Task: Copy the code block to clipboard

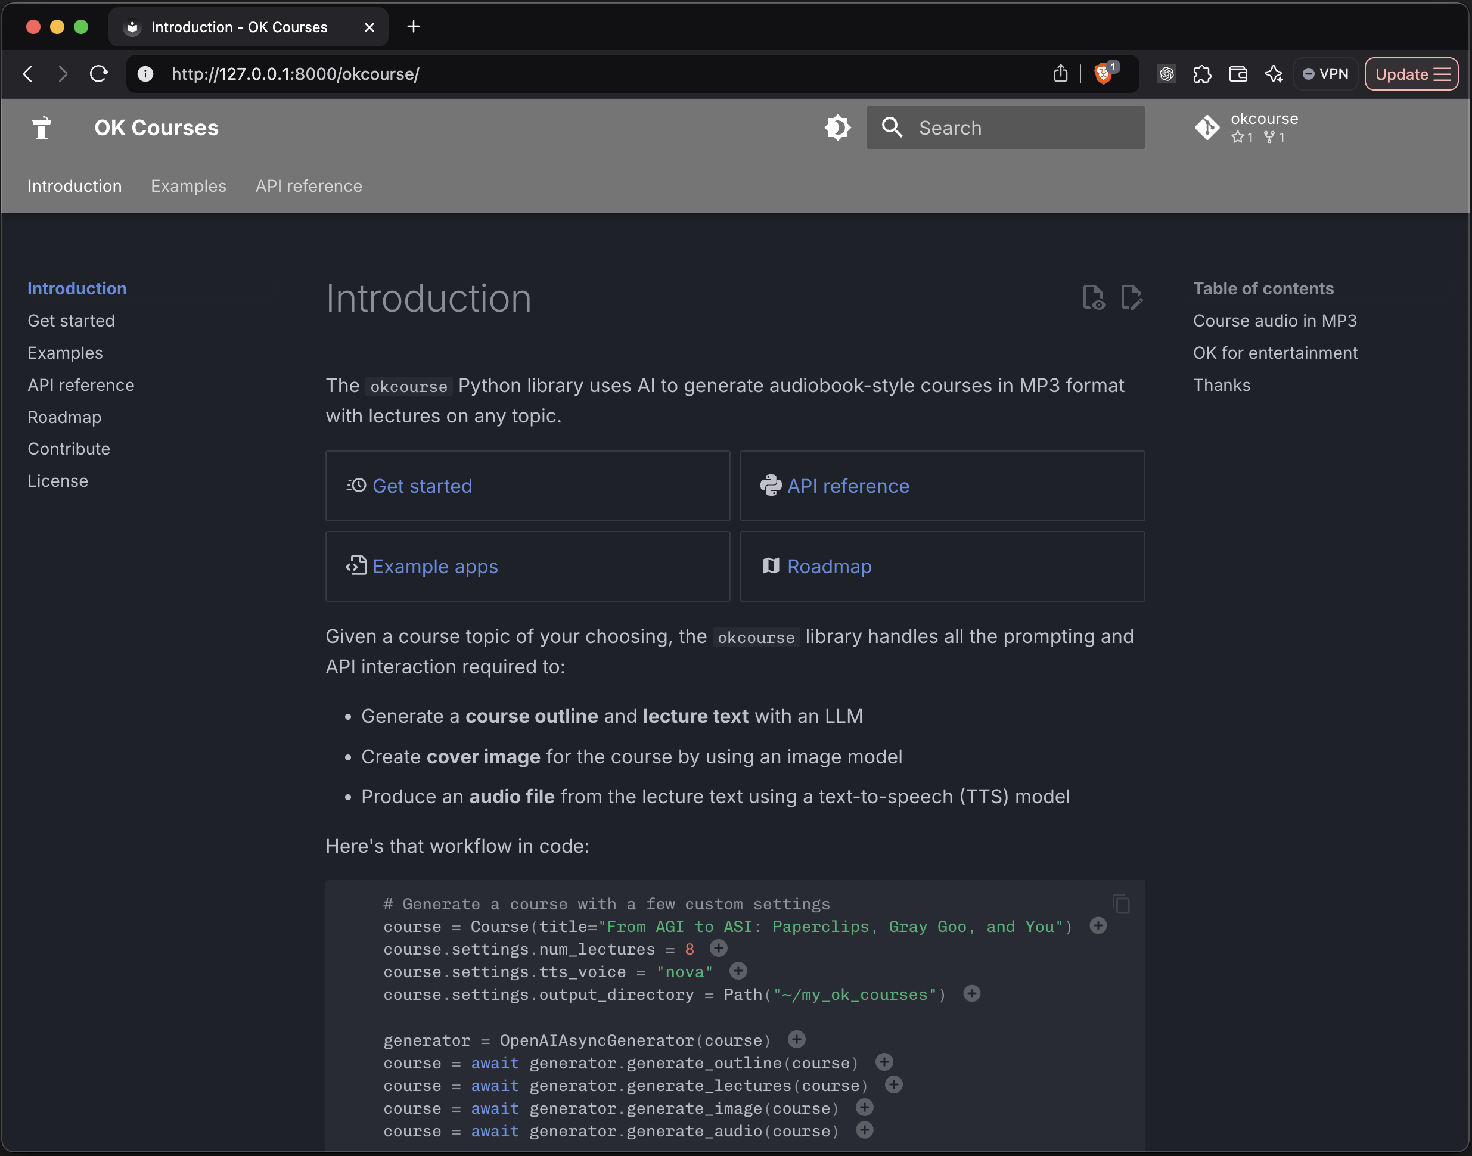Action: (1121, 904)
